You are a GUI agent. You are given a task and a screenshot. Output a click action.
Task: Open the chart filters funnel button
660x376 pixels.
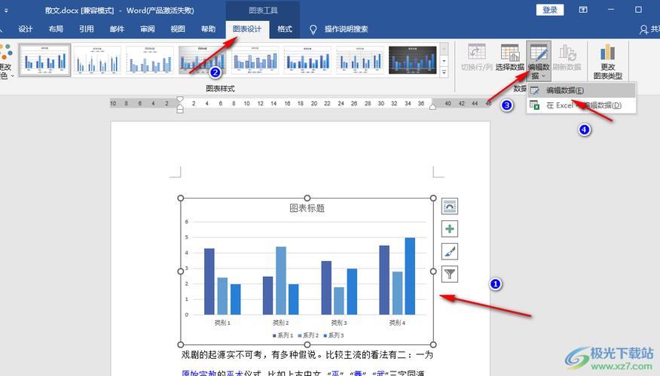pyautogui.click(x=450, y=274)
